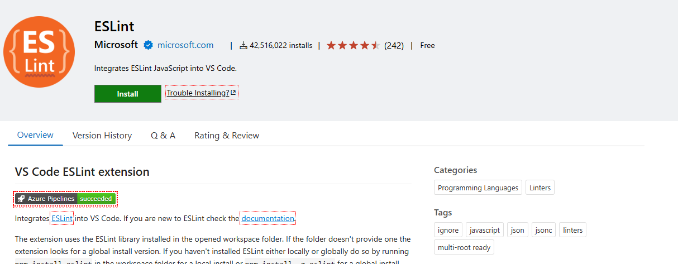This screenshot has width=678, height=264.
Task: Open the ESLint link in the description
Action: coord(62,218)
